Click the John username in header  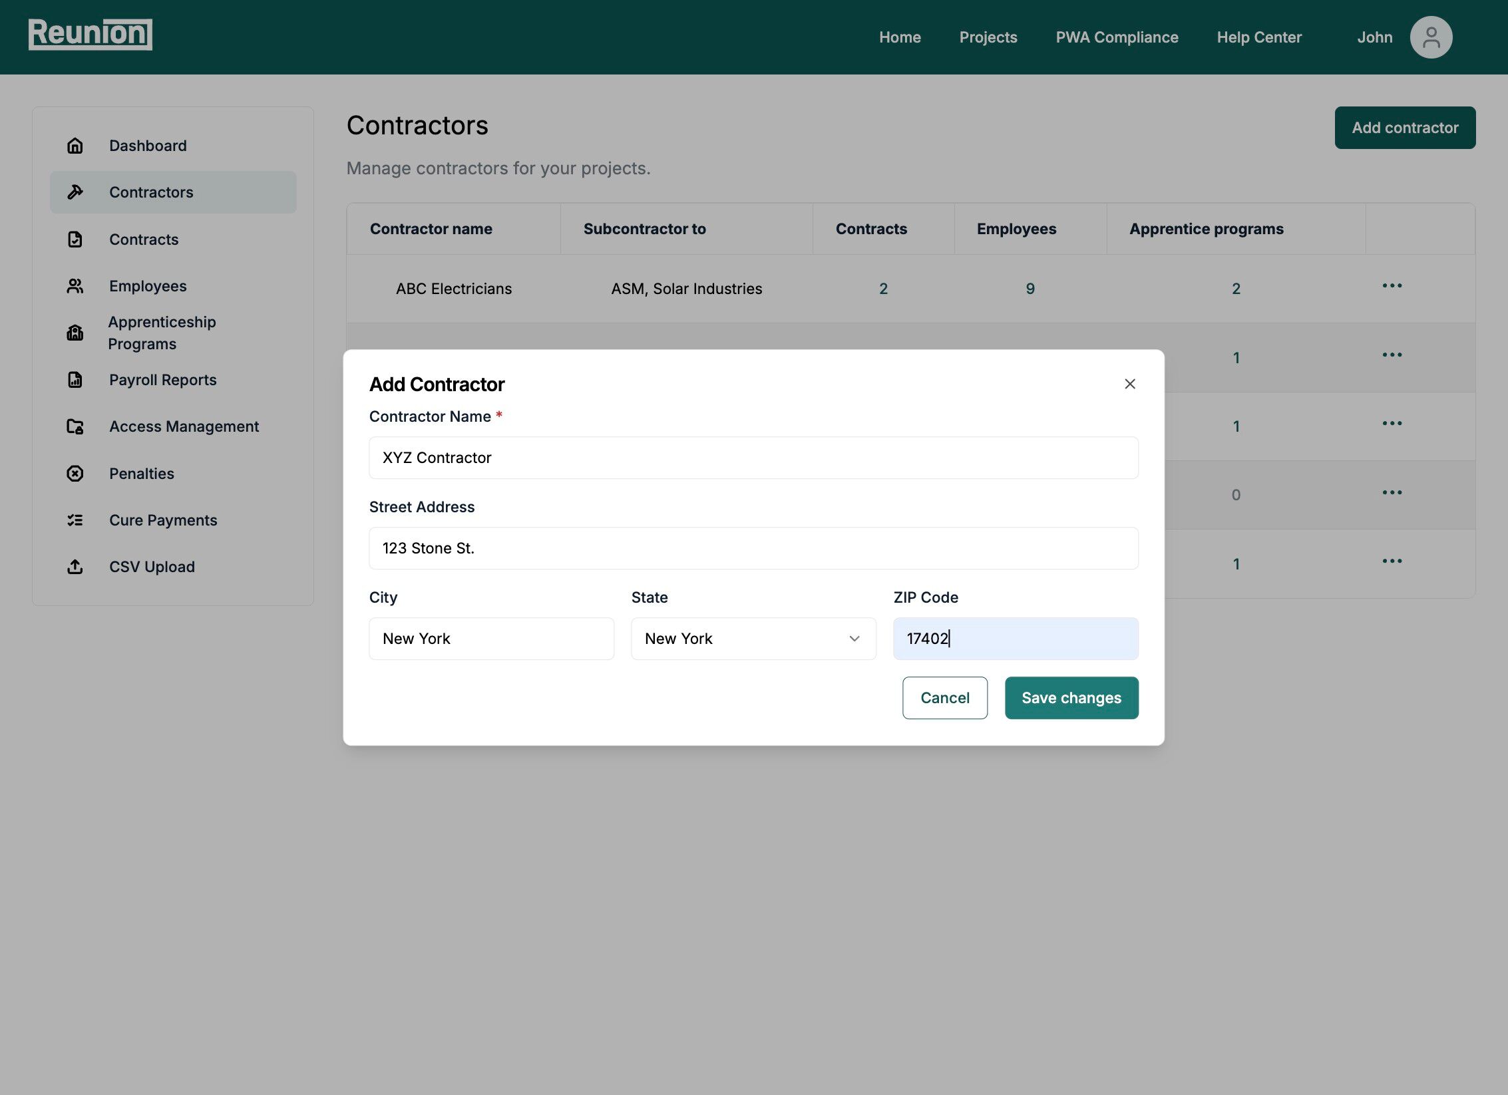tap(1375, 37)
